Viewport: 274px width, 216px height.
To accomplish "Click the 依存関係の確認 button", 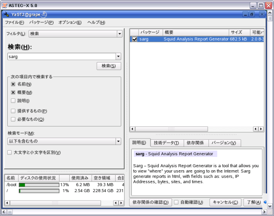I will pyautogui.click(x=150, y=202).
